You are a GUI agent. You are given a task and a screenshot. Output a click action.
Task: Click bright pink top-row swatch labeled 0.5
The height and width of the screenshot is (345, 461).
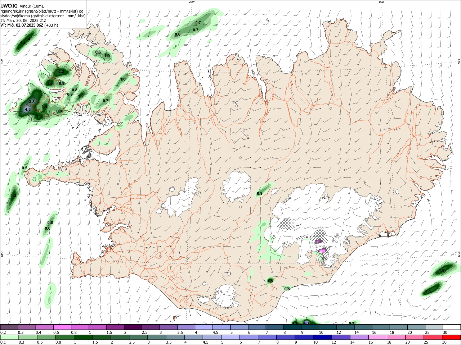[x=62, y=327]
